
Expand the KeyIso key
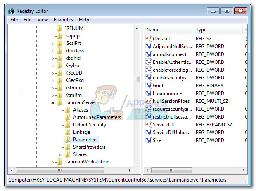[x=52, y=66]
